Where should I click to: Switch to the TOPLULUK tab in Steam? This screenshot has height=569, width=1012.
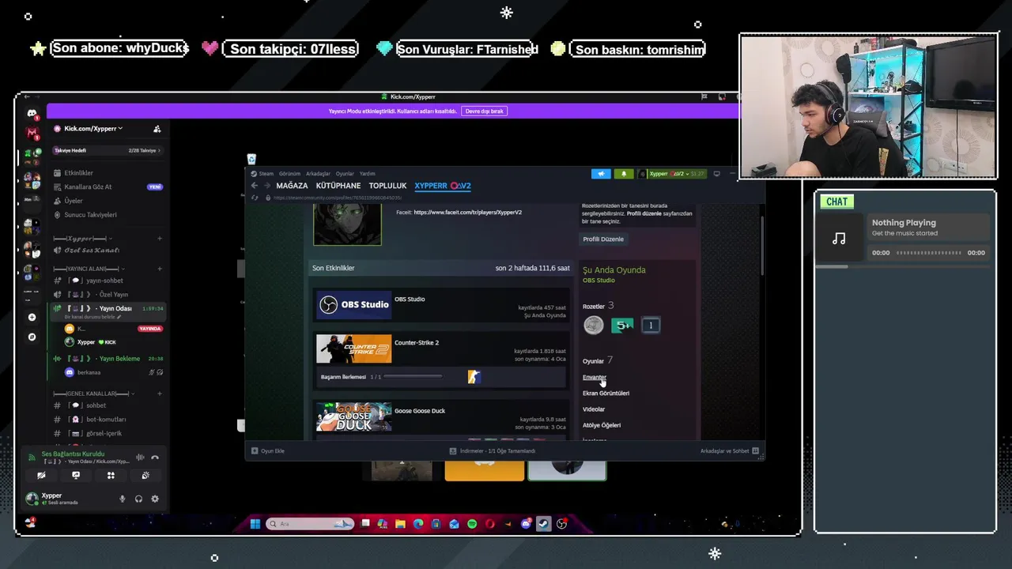(x=387, y=186)
